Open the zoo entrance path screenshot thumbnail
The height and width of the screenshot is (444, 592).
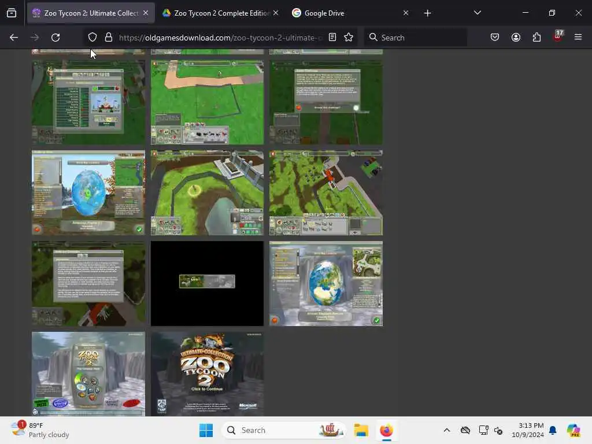coord(208,193)
